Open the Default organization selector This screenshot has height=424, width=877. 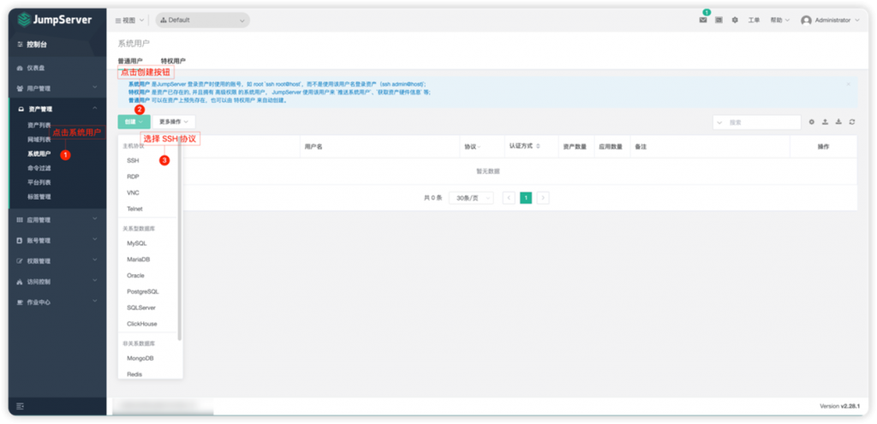coord(202,21)
